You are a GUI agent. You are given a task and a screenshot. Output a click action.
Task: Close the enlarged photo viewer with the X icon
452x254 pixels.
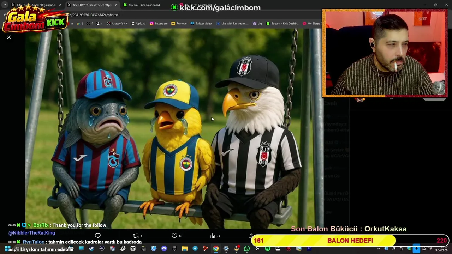[9, 37]
